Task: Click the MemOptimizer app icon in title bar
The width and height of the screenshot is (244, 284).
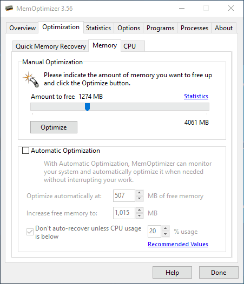Action: 9,8
